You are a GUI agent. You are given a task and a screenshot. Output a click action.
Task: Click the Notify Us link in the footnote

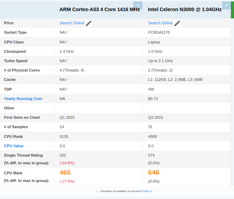(x=147, y=191)
